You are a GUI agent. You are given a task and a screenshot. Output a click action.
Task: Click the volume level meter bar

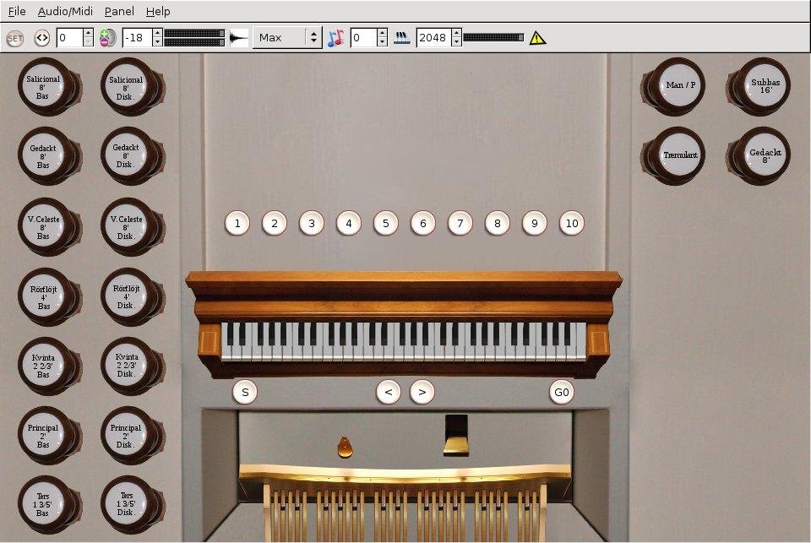(194, 38)
